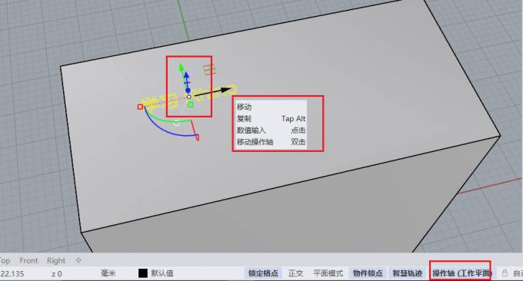Screen dimensions: 523x281
Task: Click the red rotation arc near the red oval
Action: pos(195,130)
